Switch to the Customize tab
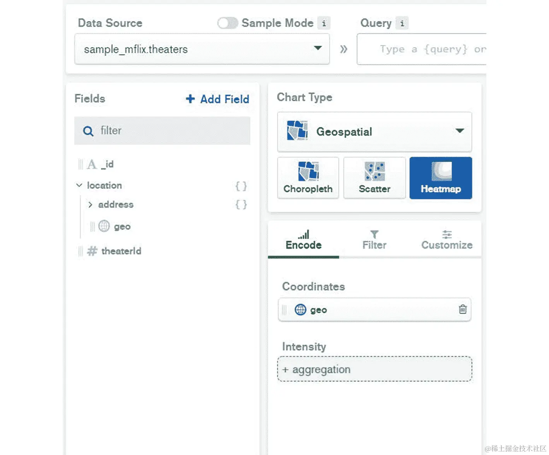The image size is (549, 455). coord(447,240)
